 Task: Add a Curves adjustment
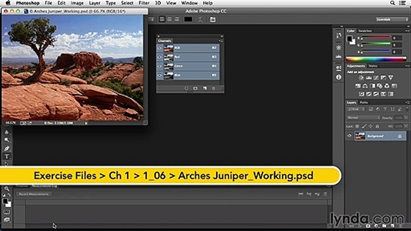point(376,78)
